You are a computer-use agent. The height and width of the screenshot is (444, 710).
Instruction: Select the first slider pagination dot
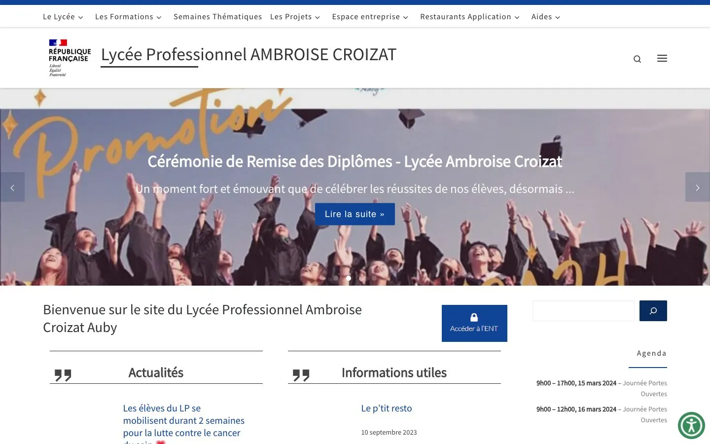[336, 278]
